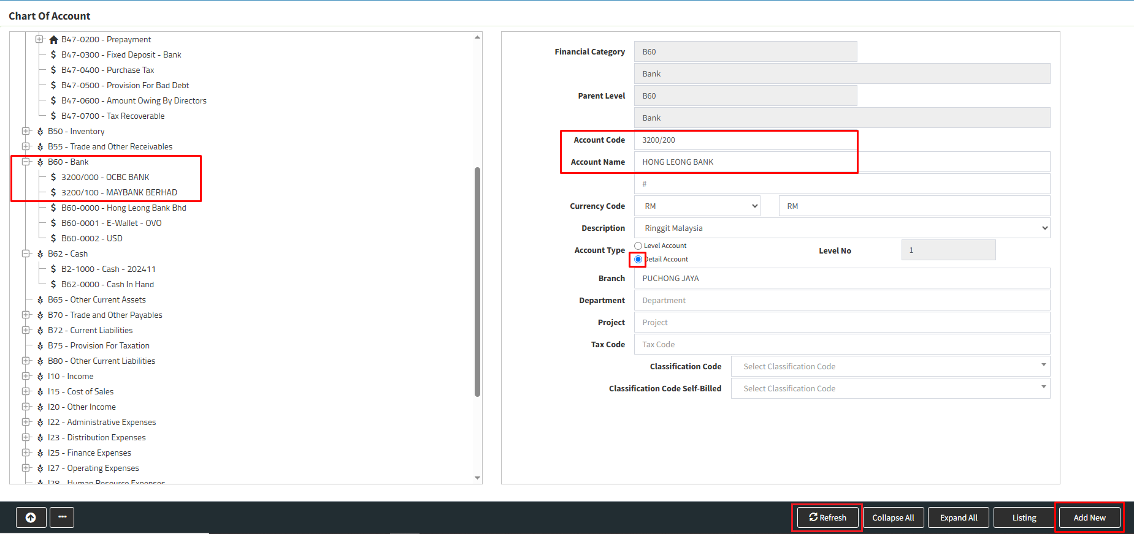Click dollar icon of 3200/000 OCBC BANK
Image resolution: width=1134 pixels, height=534 pixels.
click(x=53, y=177)
